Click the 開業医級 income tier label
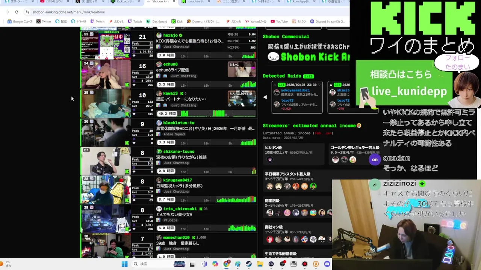 point(272,201)
